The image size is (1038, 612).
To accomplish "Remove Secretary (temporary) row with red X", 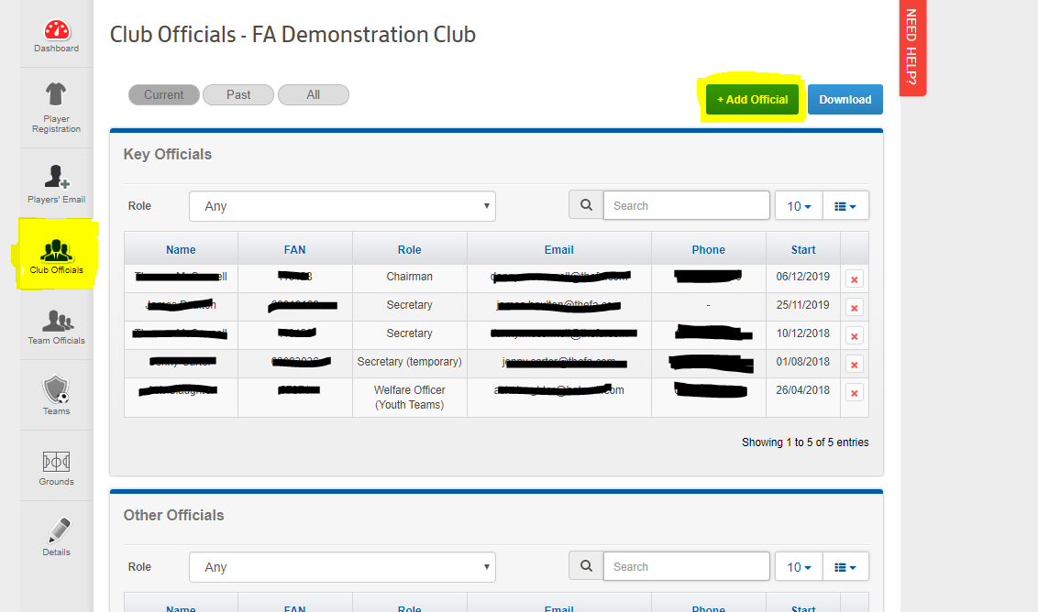I will click(x=854, y=365).
